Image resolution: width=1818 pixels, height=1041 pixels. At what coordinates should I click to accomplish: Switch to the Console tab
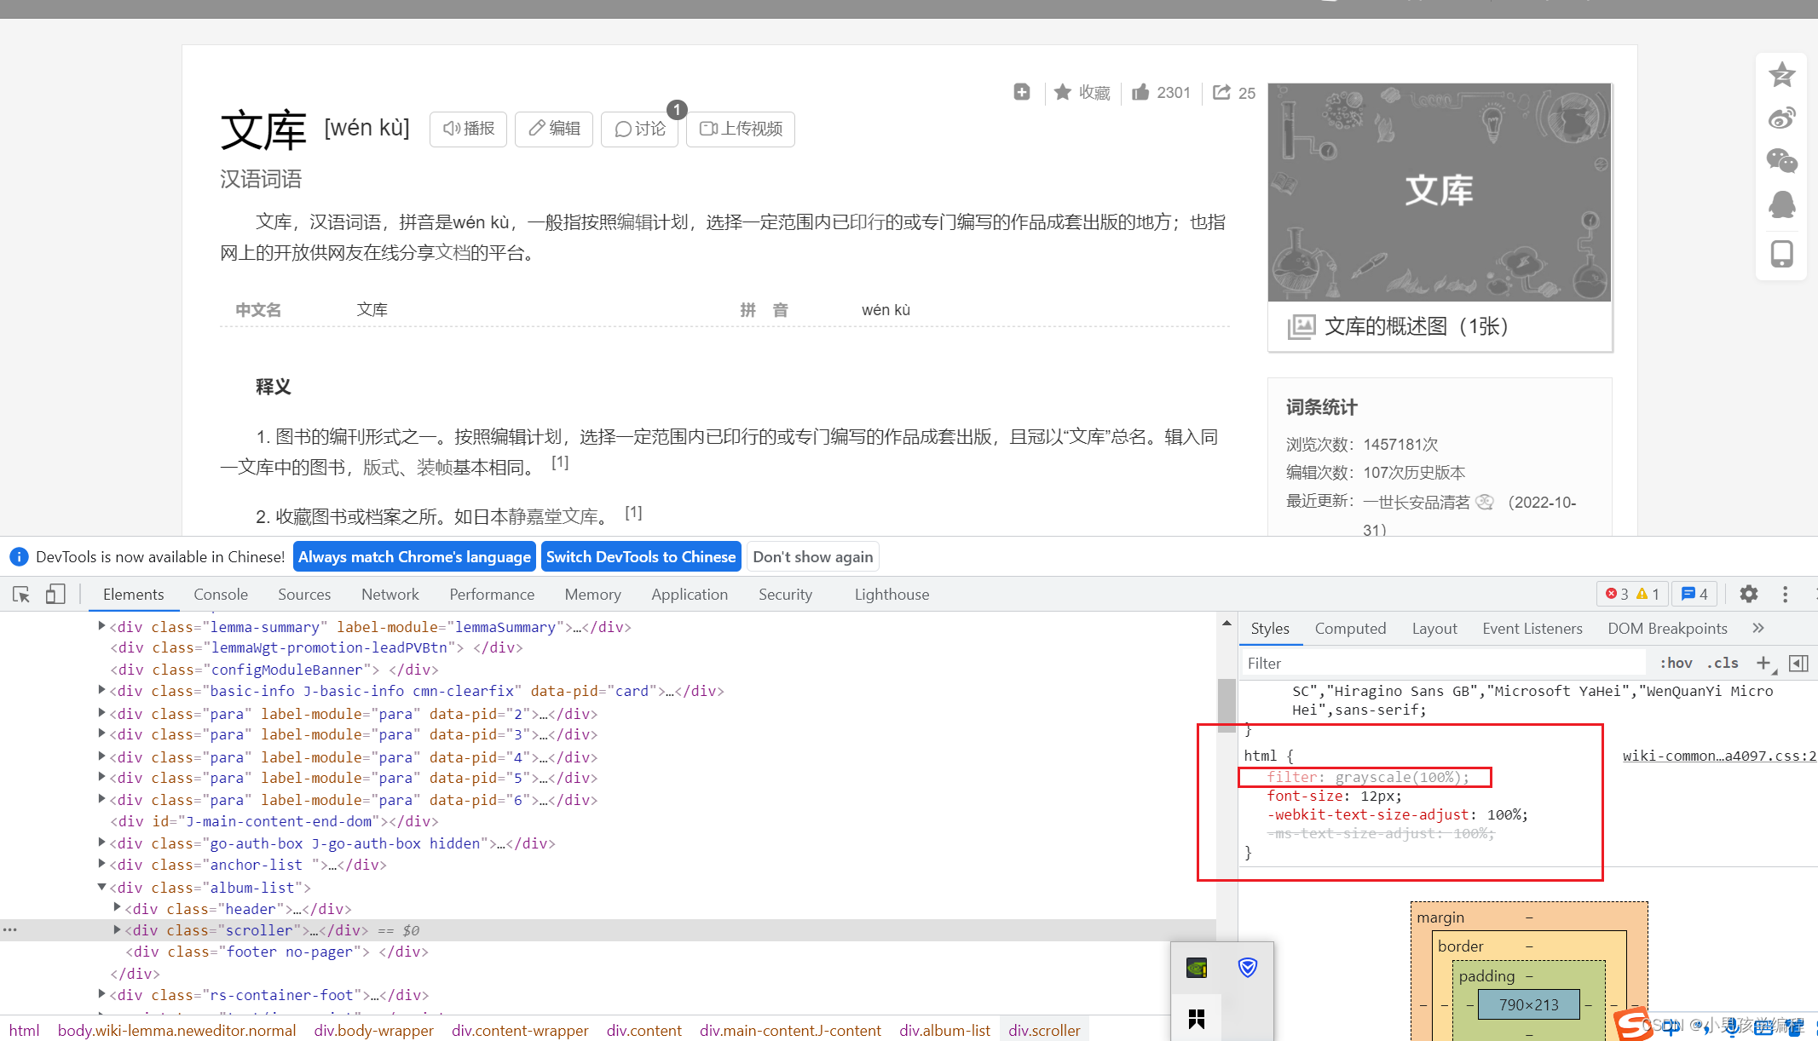[x=221, y=595]
